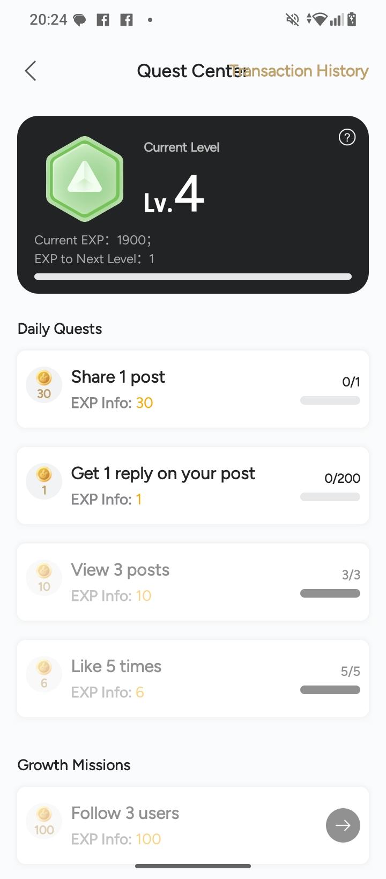Tap the 6 EXP coin icon
The image size is (386, 879).
44,674
